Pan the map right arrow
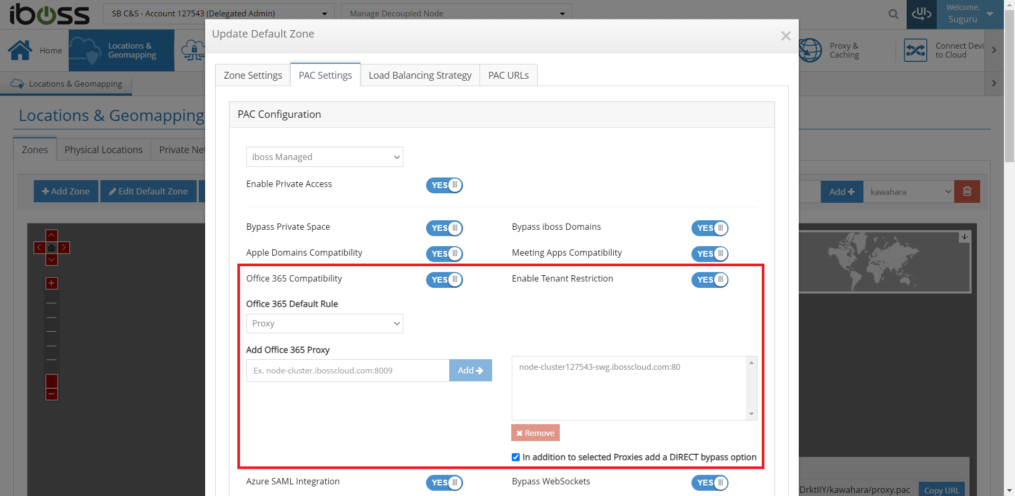The image size is (1015, 496). 64,247
